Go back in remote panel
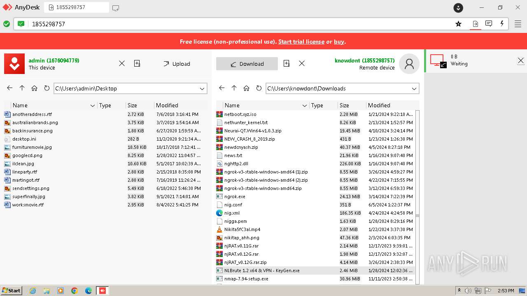 [x=222, y=88]
